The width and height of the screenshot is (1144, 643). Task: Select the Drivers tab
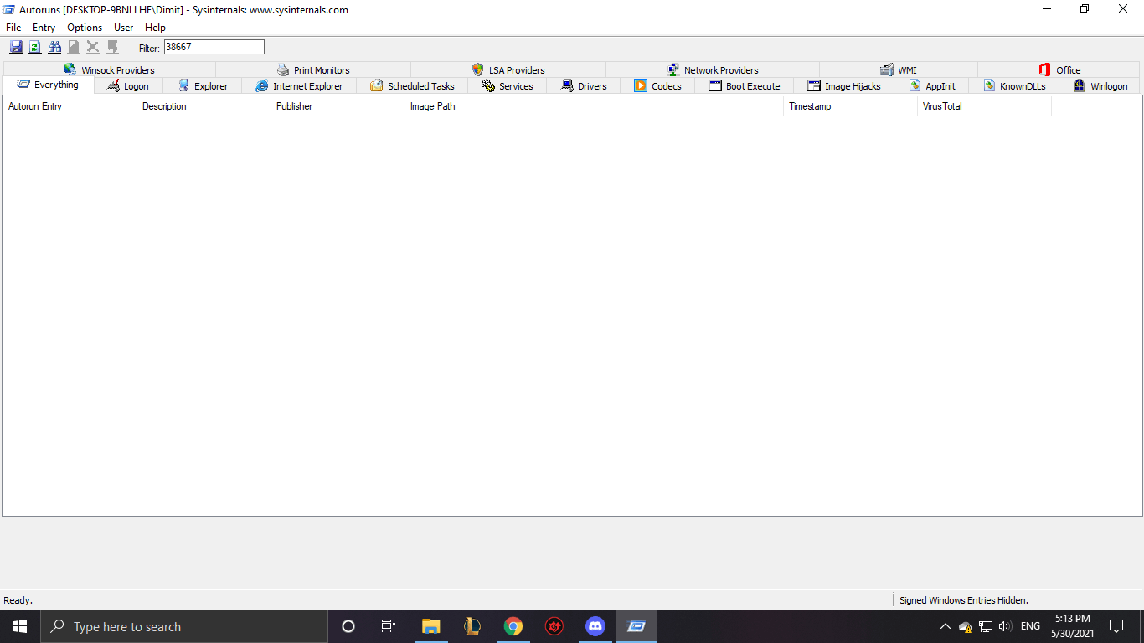pos(584,85)
